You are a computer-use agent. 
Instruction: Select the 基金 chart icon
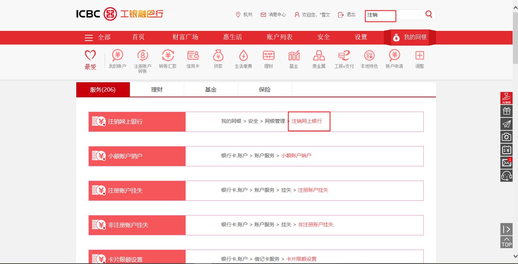pos(294,59)
